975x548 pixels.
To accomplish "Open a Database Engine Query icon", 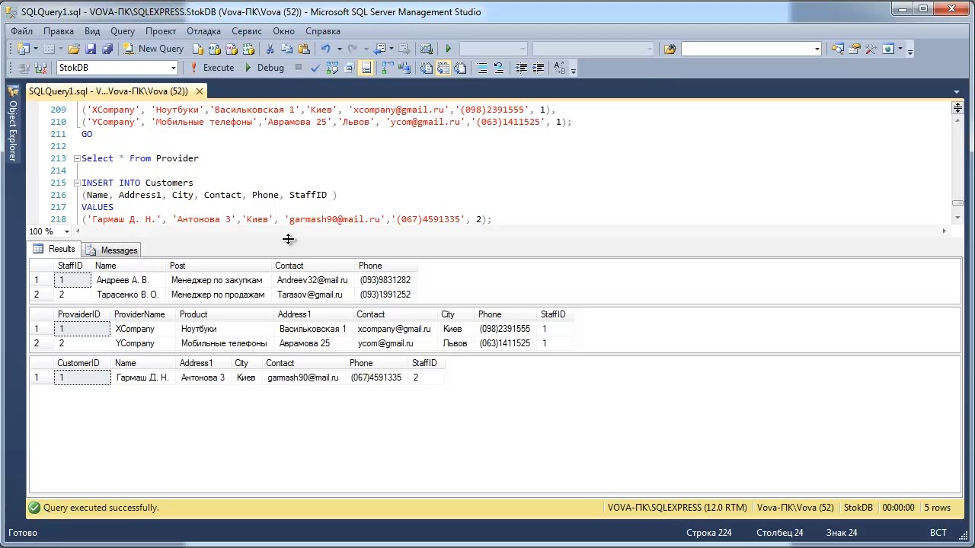I will tap(198, 49).
